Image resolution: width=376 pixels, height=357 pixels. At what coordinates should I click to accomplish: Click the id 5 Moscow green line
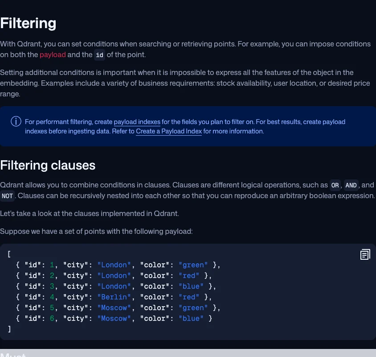click(118, 308)
